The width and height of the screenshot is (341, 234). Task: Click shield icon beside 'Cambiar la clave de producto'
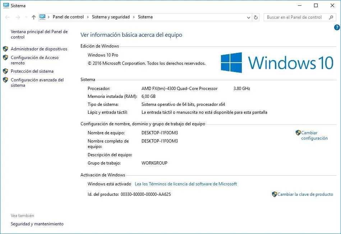click(275, 194)
